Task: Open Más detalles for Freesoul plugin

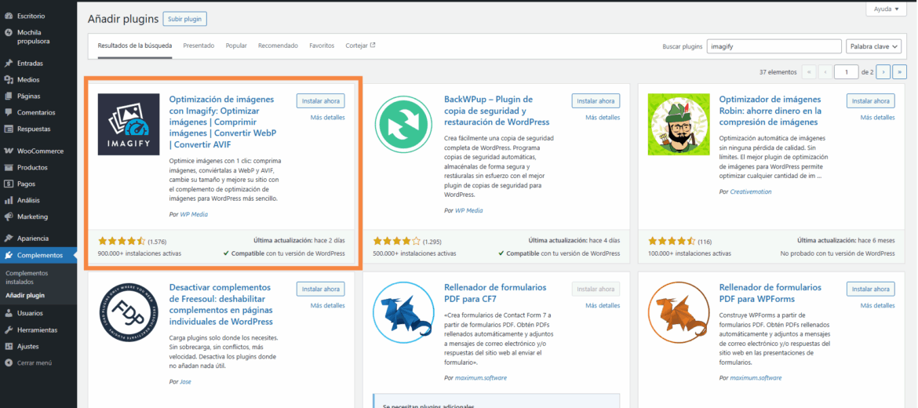Action: pos(327,305)
